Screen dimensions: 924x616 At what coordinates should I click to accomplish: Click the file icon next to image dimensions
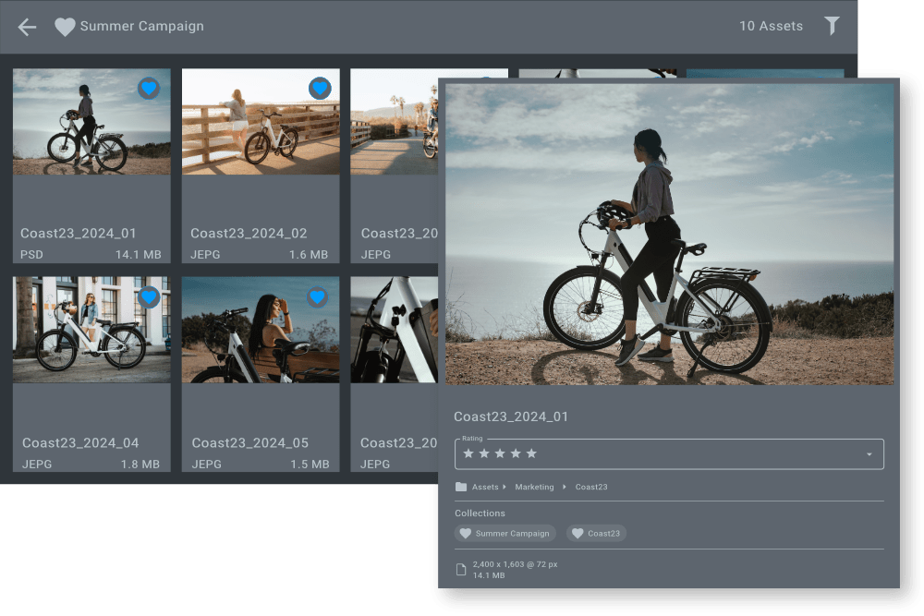click(x=461, y=570)
